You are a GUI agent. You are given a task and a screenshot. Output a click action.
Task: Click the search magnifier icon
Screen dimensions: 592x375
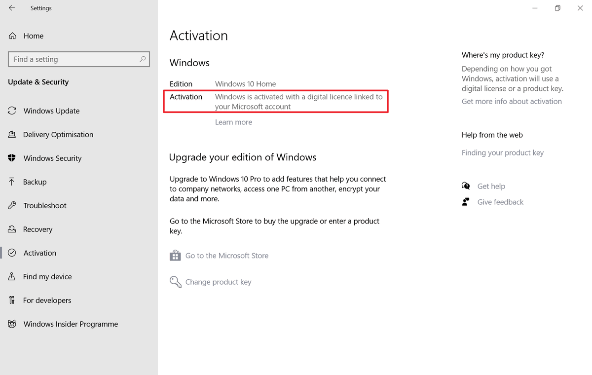(143, 59)
